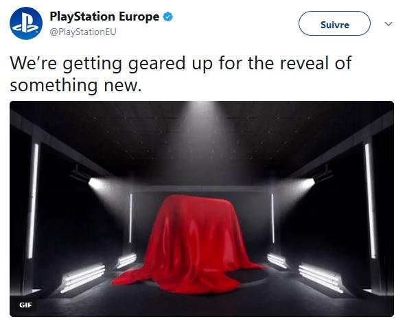Click the small rear left floor light
The width and height of the screenshot is (407, 328).
tap(126, 261)
